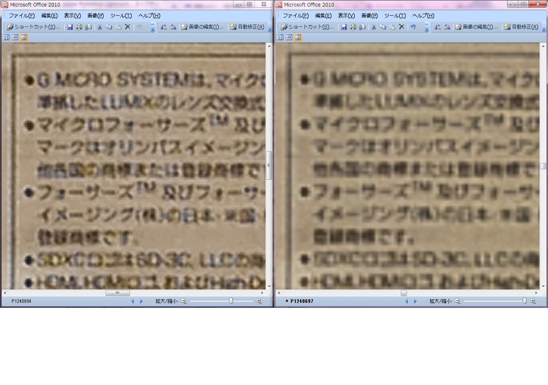Rotate image left in left window
The height and width of the screenshot is (385, 548).
click(x=164, y=27)
